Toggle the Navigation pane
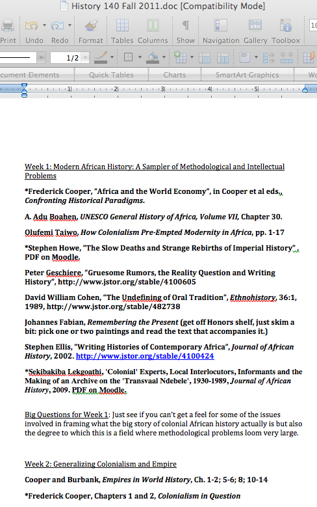This screenshot has width=317, height=507. [x=221, y=25]
